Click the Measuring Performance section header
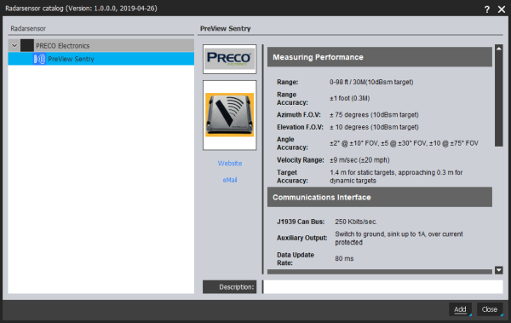511x323 pixels. click(380, 57)
